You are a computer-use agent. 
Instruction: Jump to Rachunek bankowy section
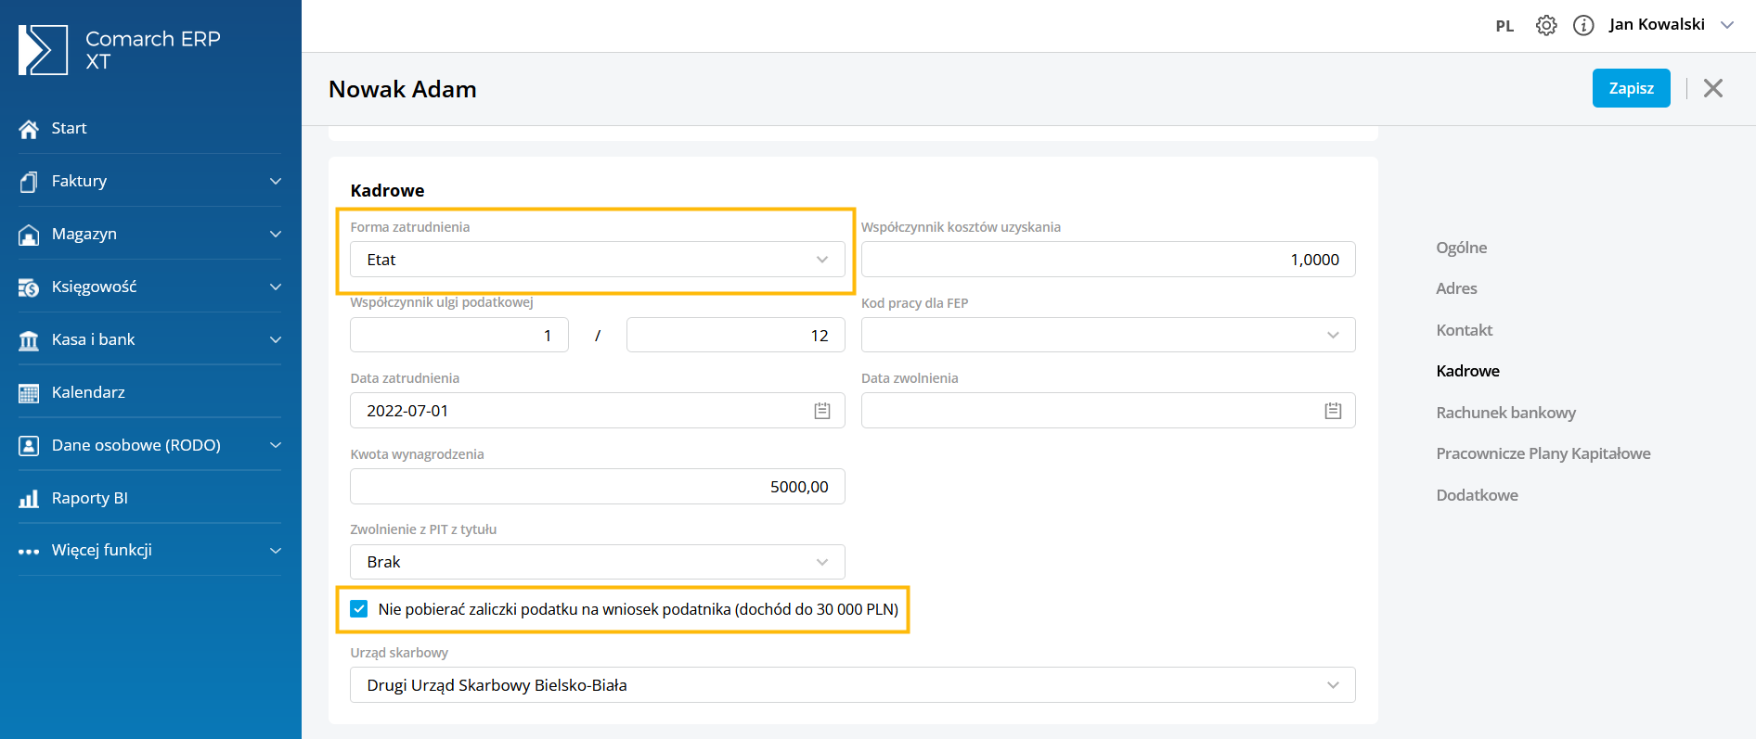[x=1505, y=413]
